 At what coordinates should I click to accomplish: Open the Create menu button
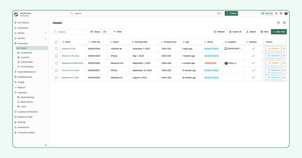[231, 13]
